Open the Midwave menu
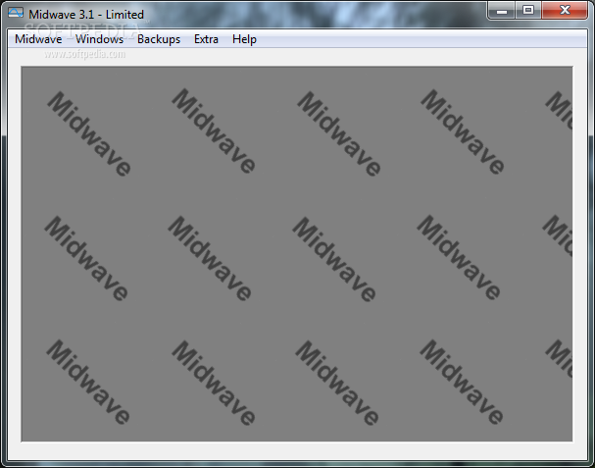595x468 pixels. click(x=38, y=39)
